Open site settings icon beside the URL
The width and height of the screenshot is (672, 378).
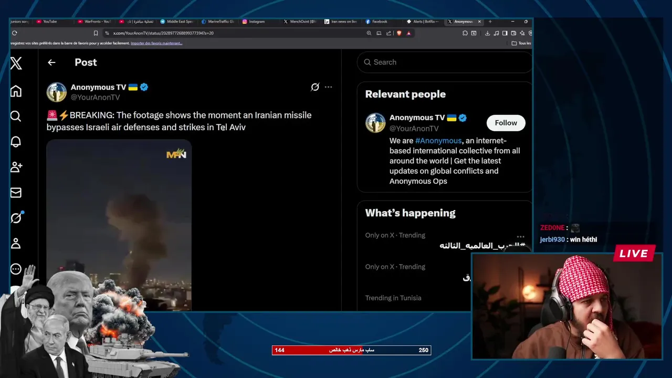(x=107, y=33)
